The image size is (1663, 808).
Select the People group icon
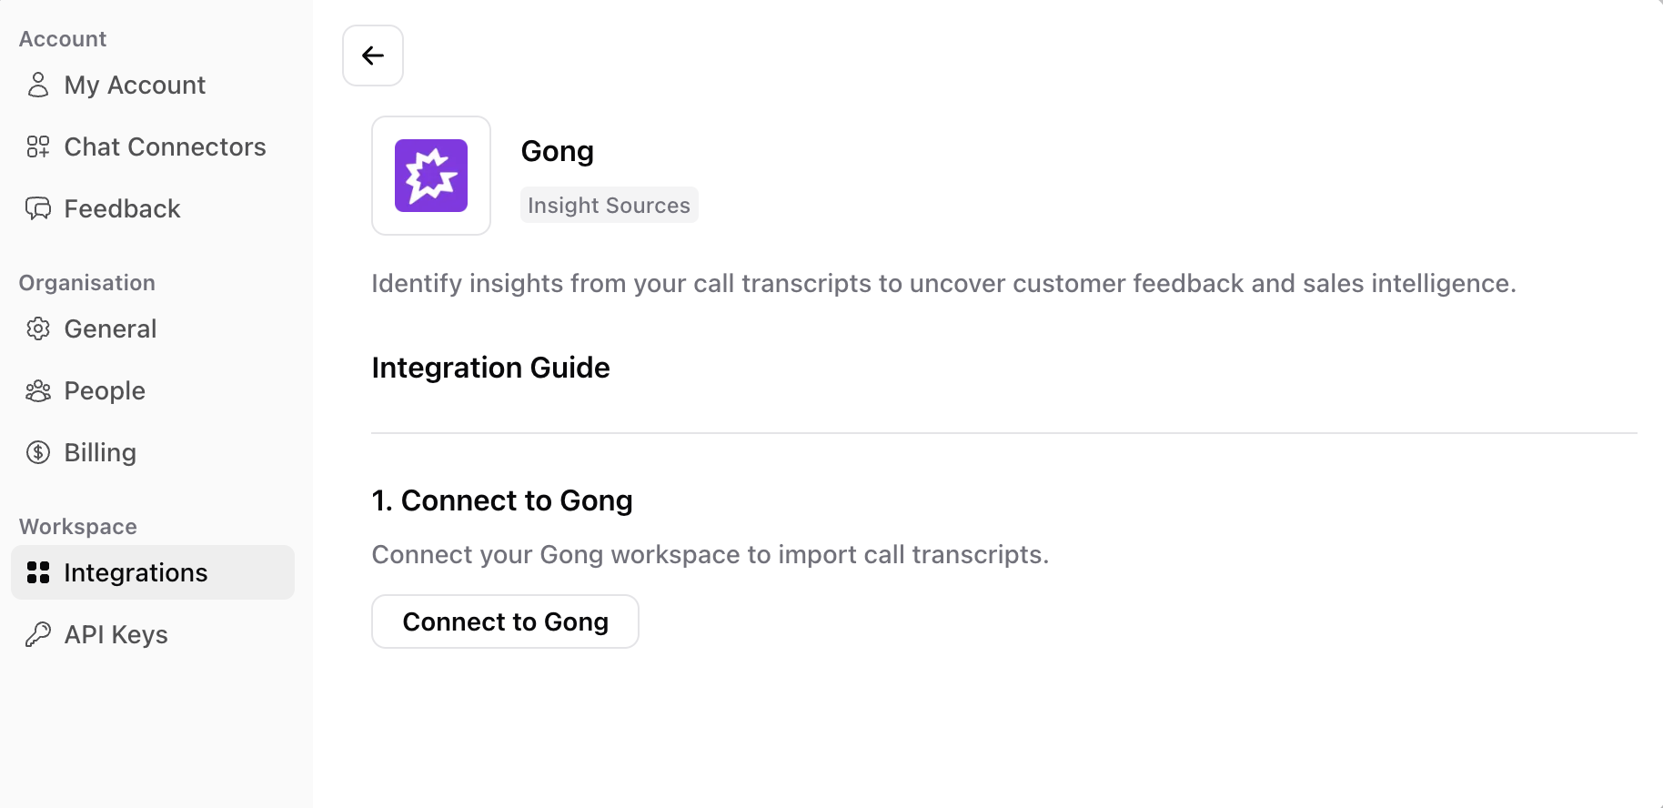(x=38, y=390)
